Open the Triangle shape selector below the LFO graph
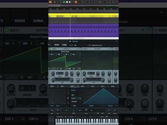 pos(110,106)
